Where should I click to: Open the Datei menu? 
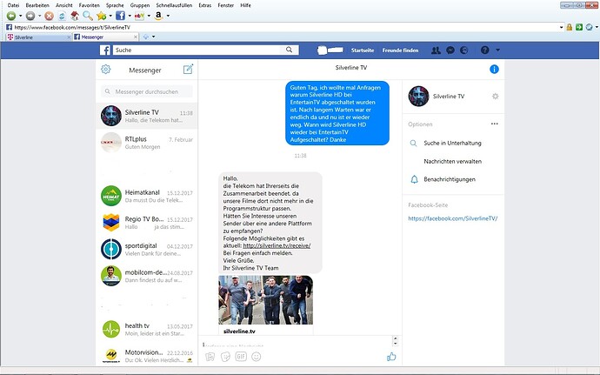point(13,5)
